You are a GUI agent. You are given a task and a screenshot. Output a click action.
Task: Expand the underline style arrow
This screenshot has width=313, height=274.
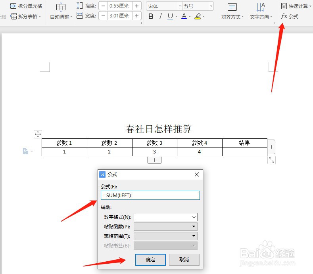click(176, 16)
